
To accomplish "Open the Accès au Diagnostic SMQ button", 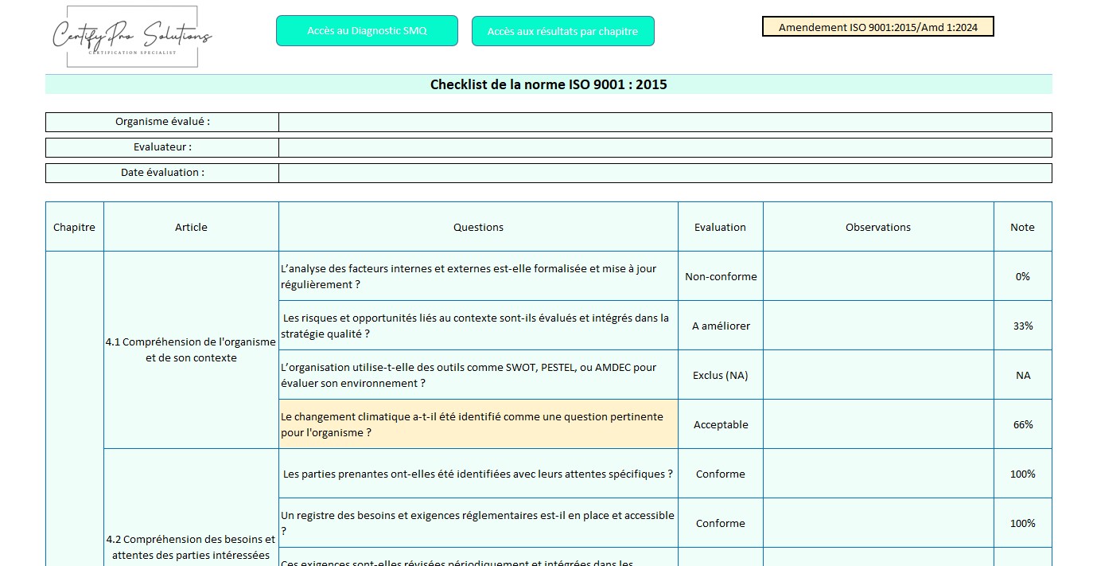I will 367,31.
